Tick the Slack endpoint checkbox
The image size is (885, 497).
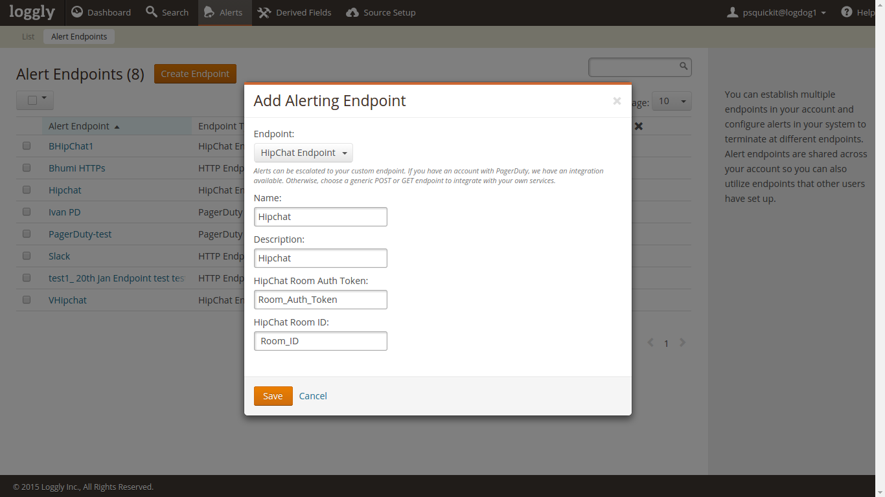click(27, 256)
